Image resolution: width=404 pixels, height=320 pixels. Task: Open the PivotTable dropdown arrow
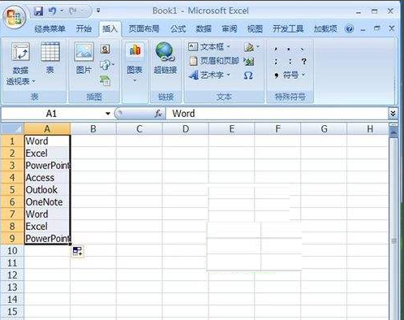click(x=33, y=81)
